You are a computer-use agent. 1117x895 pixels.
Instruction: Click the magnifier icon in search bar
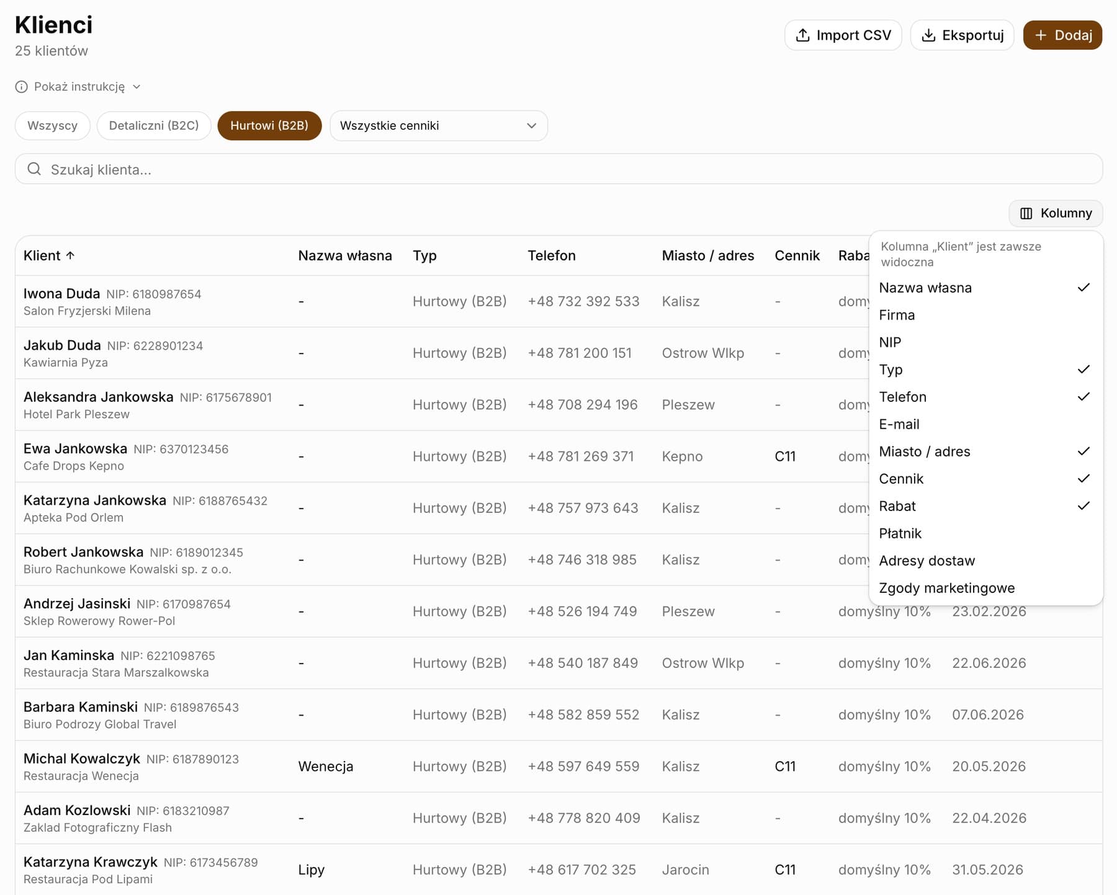click(x=34, y=169)
